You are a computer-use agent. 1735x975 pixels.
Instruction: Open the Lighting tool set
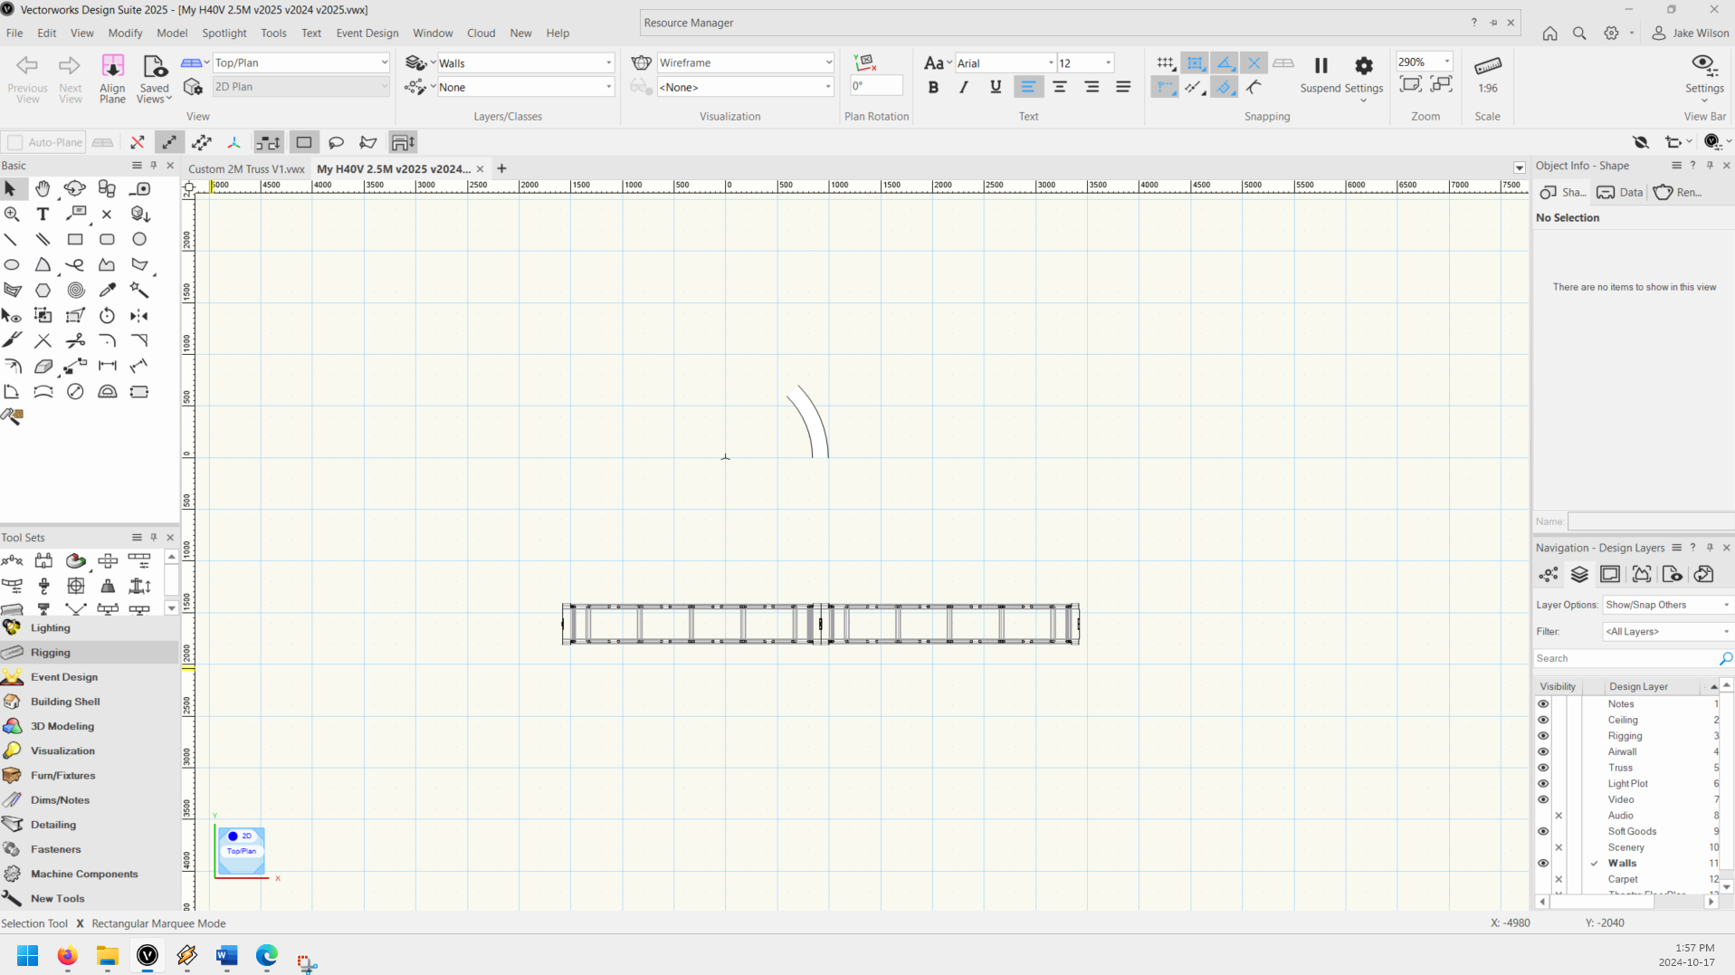[x=50, y=628]
